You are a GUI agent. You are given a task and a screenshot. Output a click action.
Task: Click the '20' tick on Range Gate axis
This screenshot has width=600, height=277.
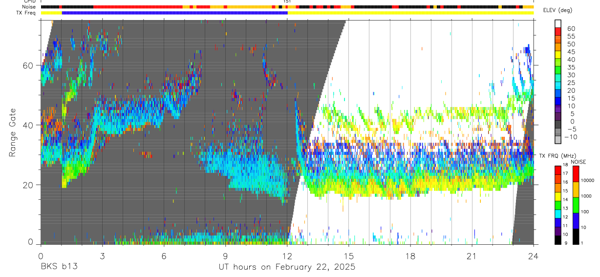pos(28,185)
